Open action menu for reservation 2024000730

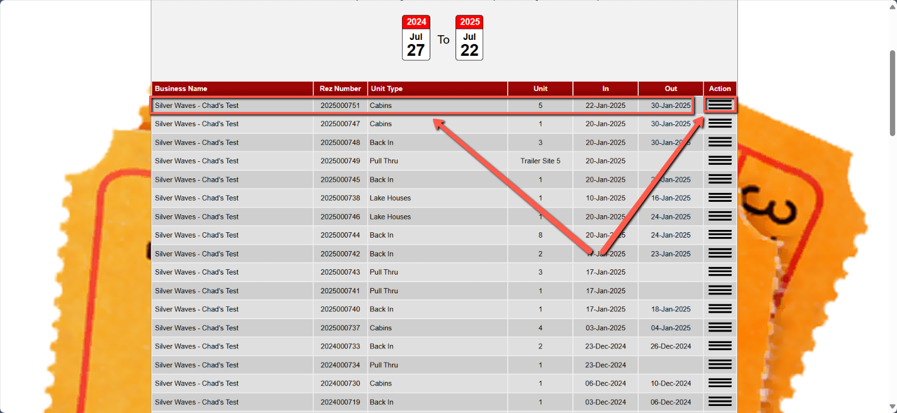tap(720, 383)
